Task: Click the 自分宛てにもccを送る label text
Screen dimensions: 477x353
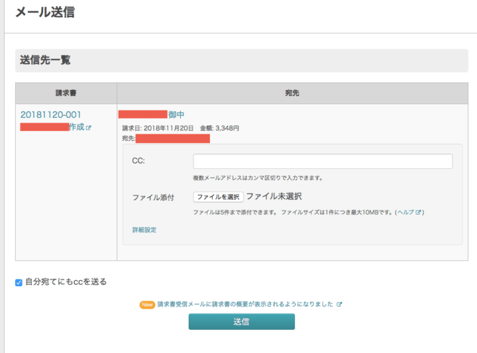Action: click(x=65, y=281)
